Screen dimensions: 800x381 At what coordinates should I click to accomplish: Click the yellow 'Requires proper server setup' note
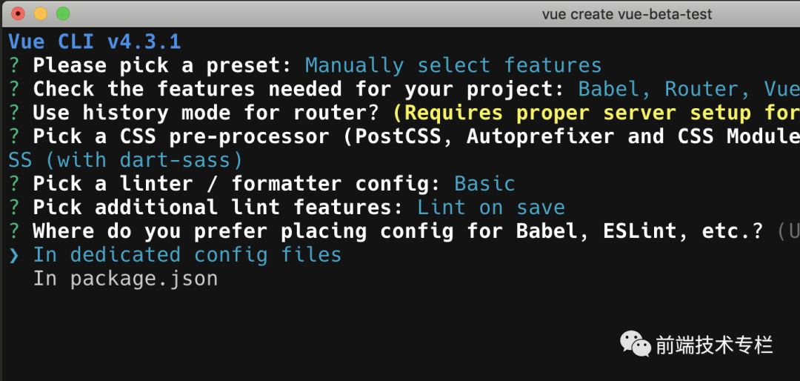pos(596,113)
